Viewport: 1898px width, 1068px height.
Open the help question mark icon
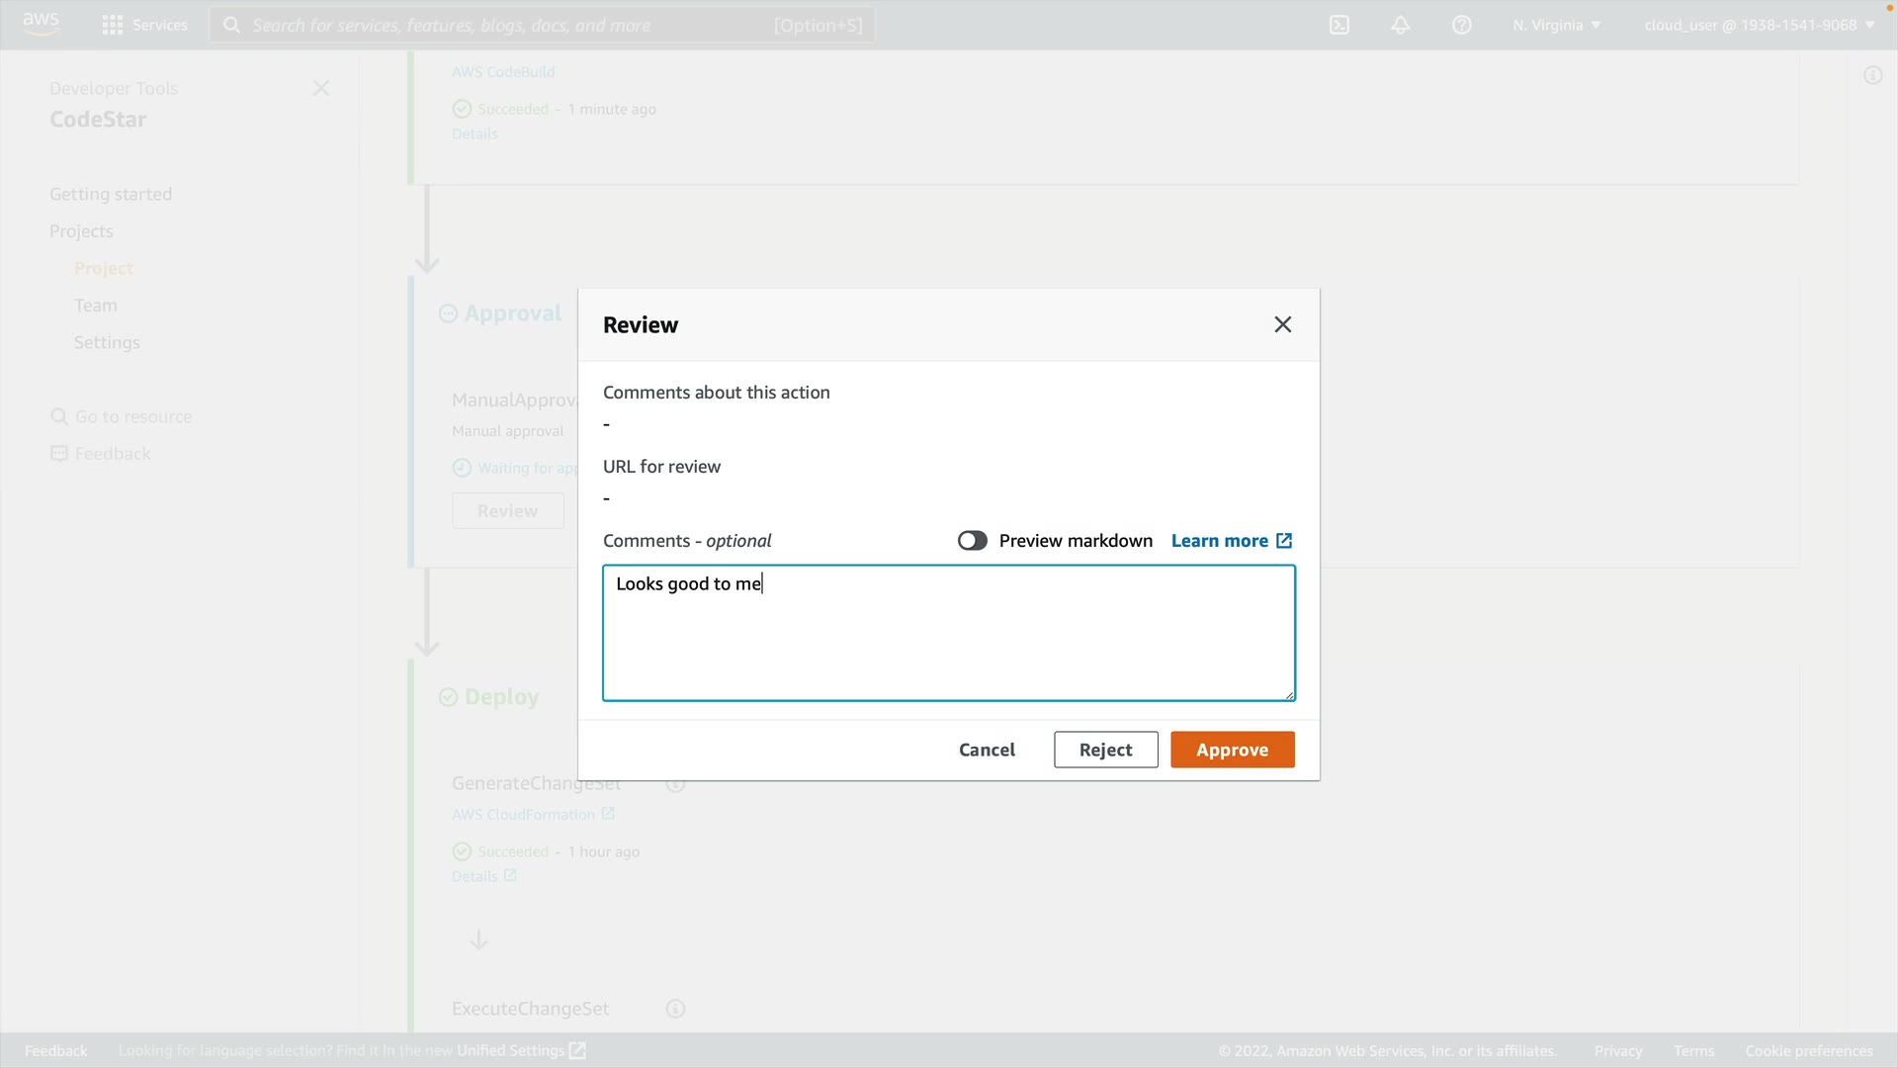click(x=1462, y=25)
